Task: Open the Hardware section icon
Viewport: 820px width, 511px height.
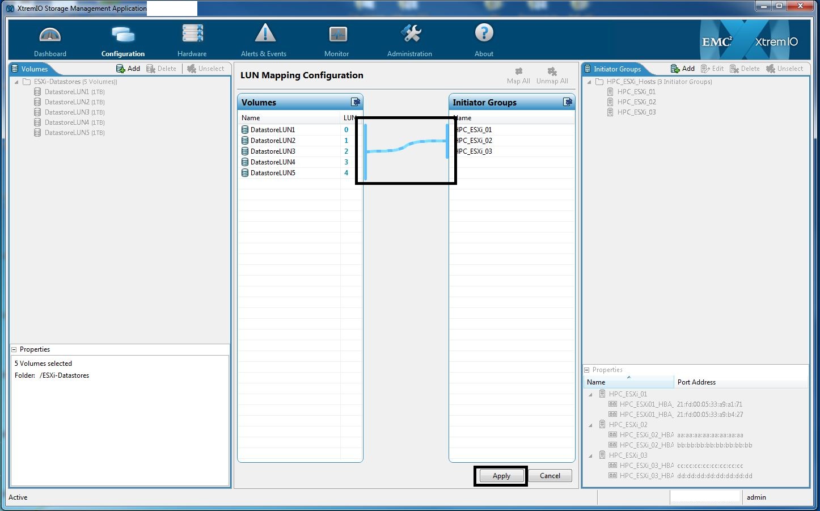Action: [x=192, y=34]
